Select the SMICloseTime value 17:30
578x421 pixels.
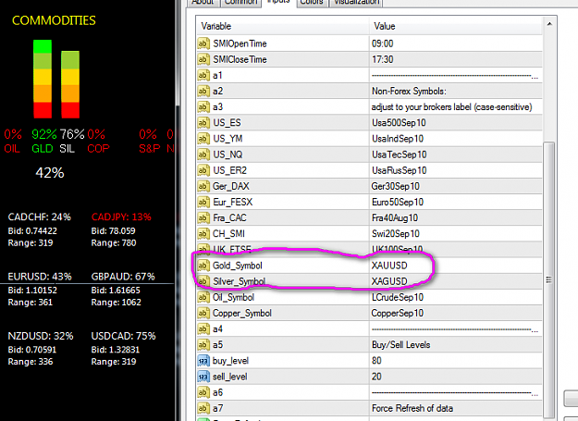point(382,59)
